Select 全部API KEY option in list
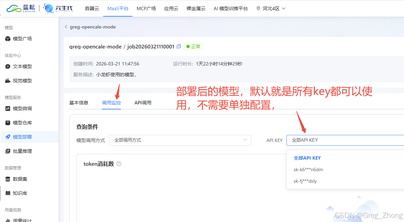 point(307,158)
